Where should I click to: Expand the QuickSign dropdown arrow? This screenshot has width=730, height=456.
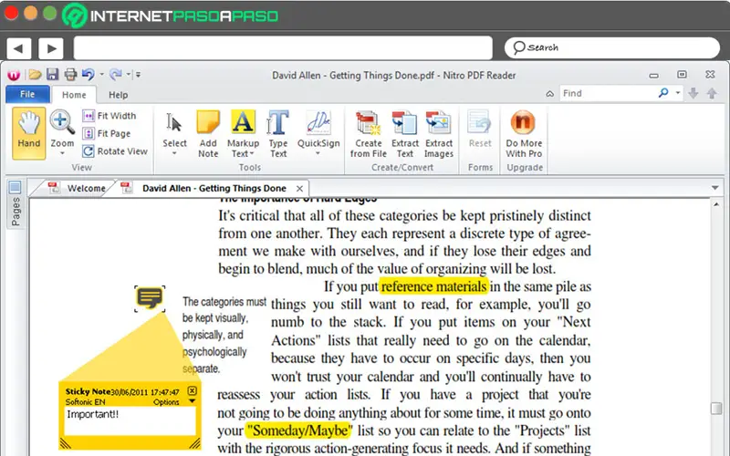pos(318,153)
